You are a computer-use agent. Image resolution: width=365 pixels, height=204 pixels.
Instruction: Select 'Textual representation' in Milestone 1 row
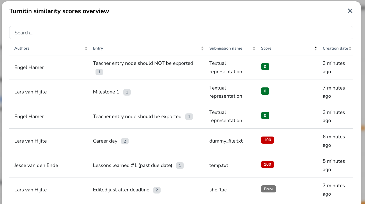point(226,92)
